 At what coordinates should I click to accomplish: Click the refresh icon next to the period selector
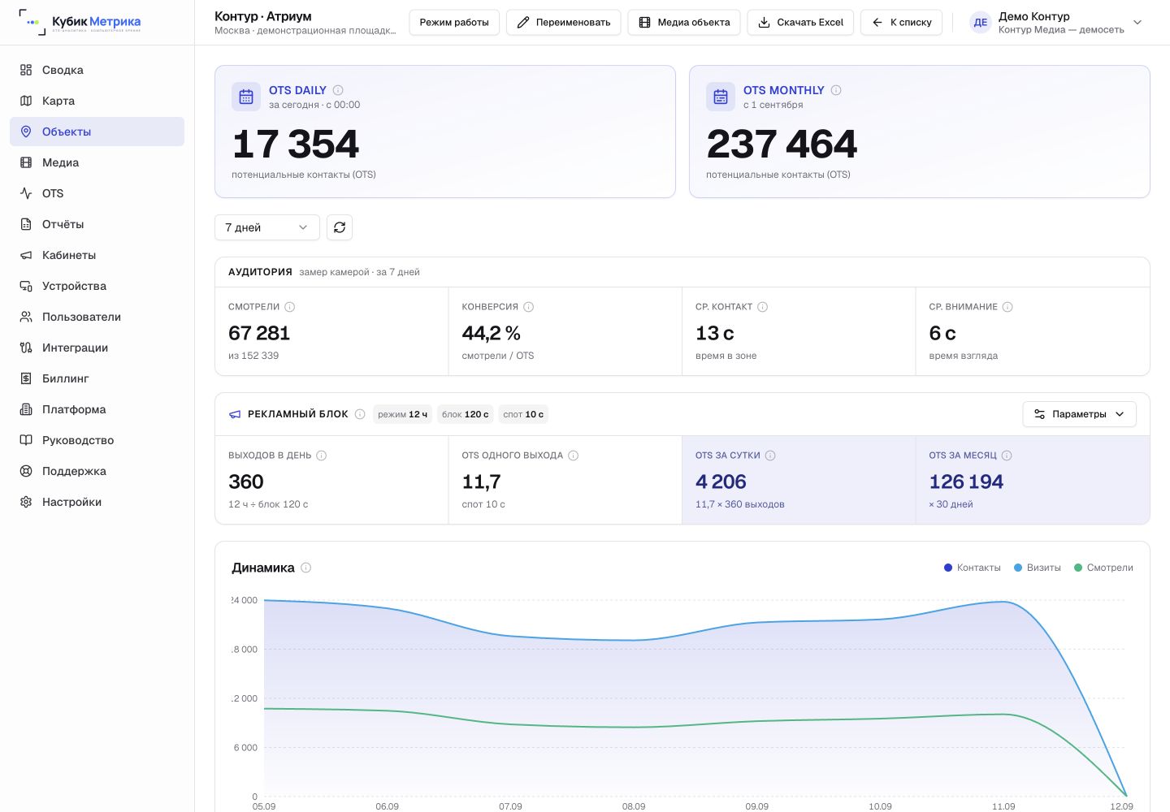coord(340,227)
